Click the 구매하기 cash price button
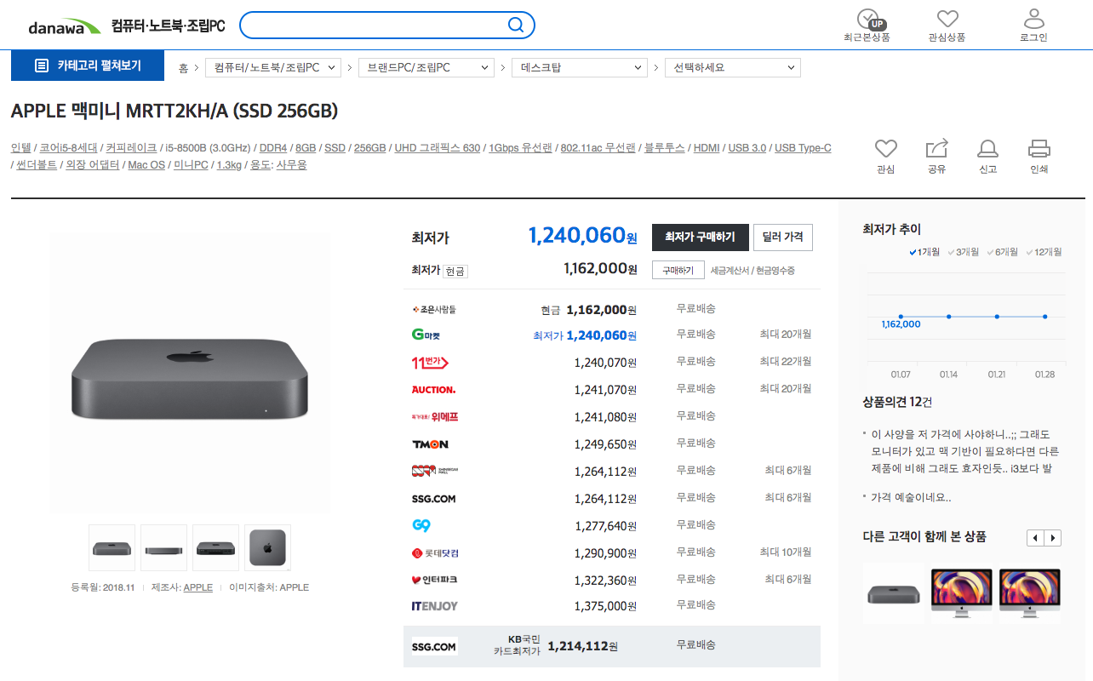The width and height of the screenshot is (1093, 681). 678,270
